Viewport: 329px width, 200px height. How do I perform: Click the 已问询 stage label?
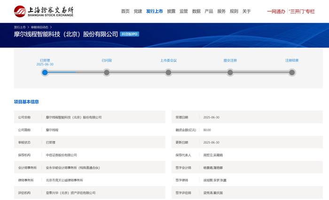pyautogui.click(x=107, y=60)
